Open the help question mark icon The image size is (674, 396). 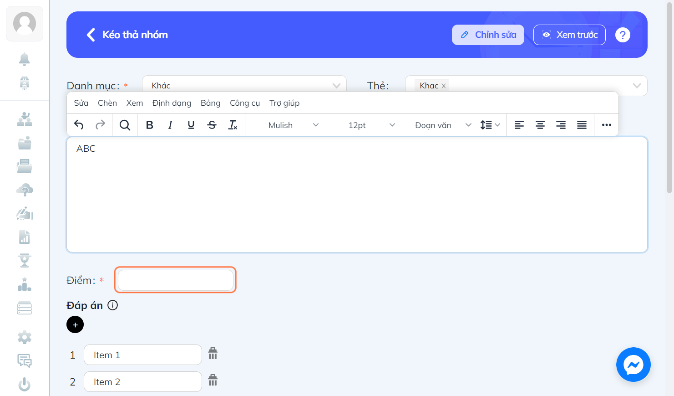623,35
